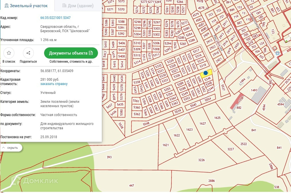This screenshot has width=291, height=193.
Task: Select parcel 5548 on the map
Action: click(146, 123)
